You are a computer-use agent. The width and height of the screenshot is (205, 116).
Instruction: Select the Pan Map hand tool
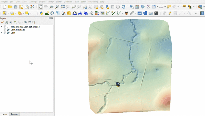click(40, 7)
